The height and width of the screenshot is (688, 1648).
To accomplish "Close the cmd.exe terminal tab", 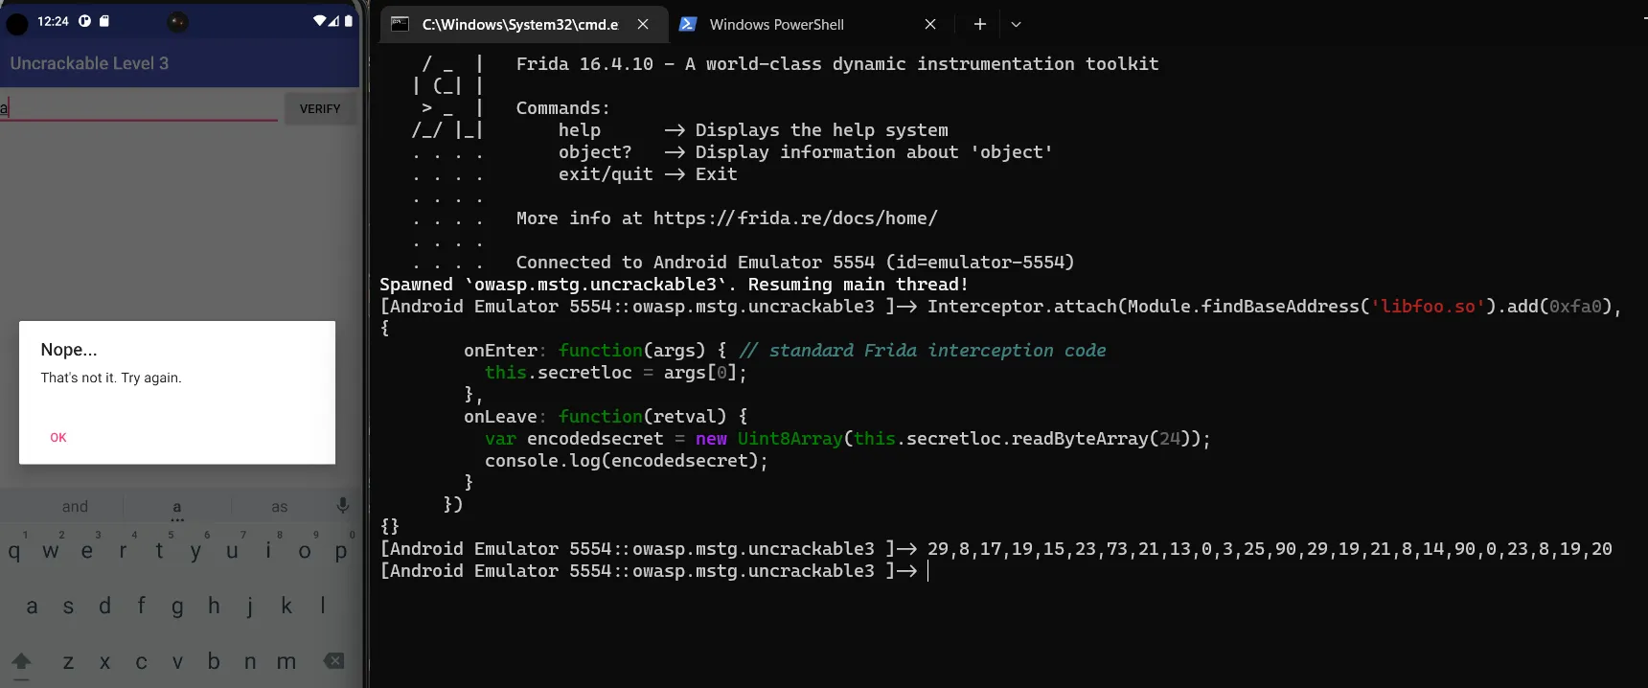I will click(643, 24).
